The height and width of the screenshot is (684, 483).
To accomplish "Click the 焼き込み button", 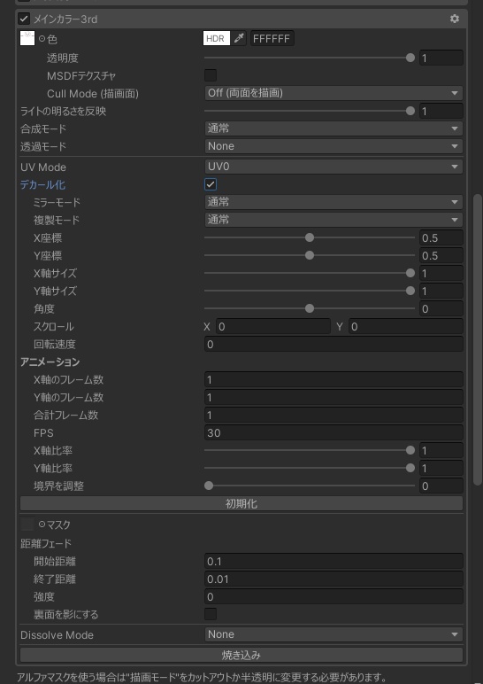I will point(241,655).
